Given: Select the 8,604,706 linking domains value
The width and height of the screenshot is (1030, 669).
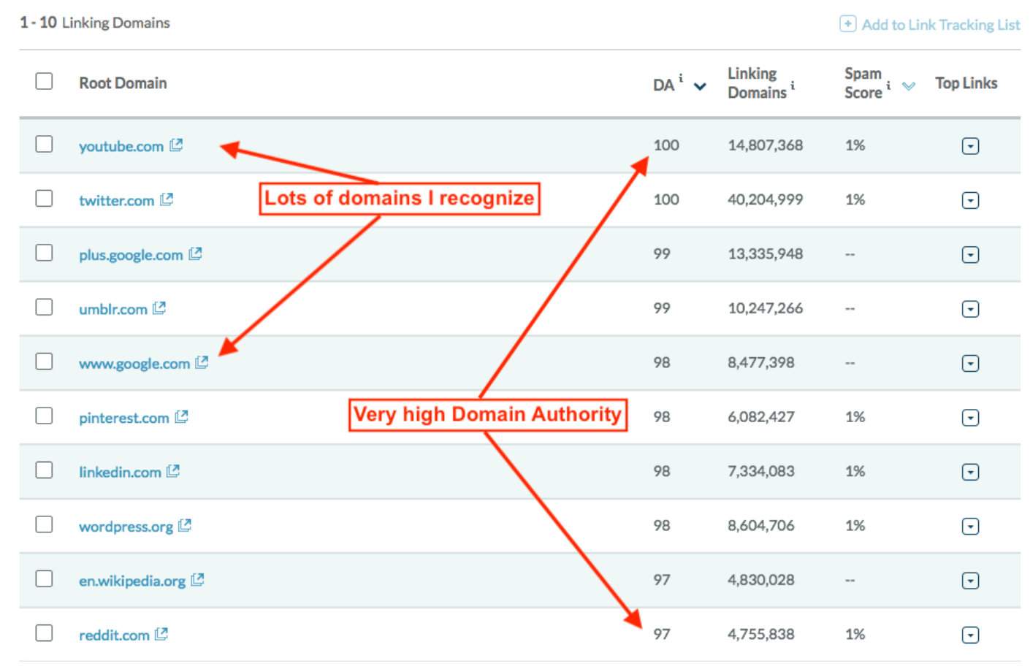Looking at the screenshot, I should (760, 525).
